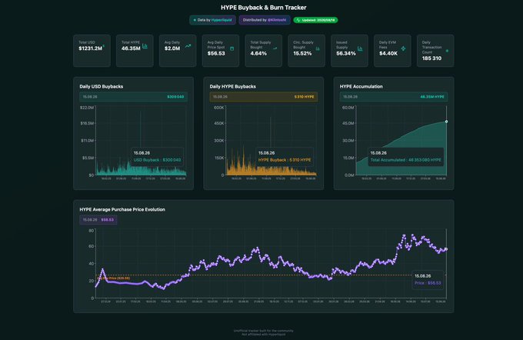Click the end data point on HYPE Accumulation chart
523x340 pixels.
point(446,122)
